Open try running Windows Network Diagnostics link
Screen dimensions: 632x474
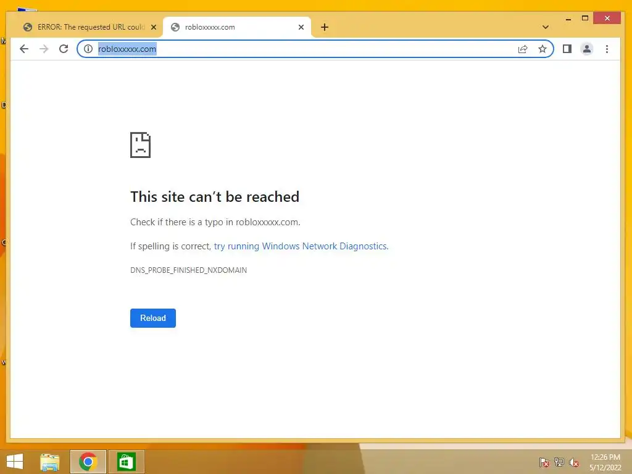coord(301,246)
